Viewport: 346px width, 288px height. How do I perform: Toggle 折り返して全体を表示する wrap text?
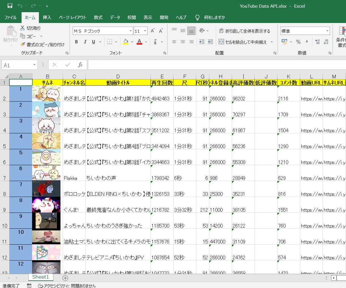pos(244,31)
